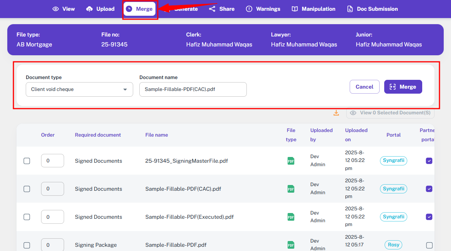
Task: Click the orange download icon
Action: 336,113
